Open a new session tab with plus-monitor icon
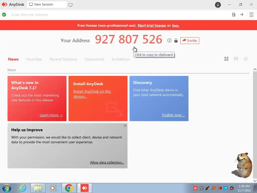This screenshot has height=193, width=257. [x=71, y=5]
